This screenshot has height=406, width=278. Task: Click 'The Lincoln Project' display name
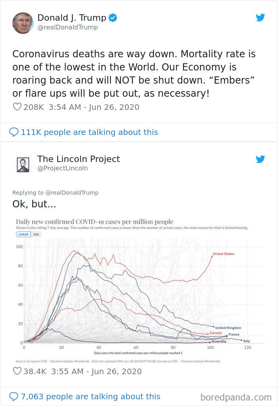coord(79,159)
